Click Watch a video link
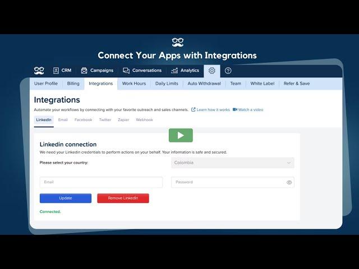 point(248,110)
